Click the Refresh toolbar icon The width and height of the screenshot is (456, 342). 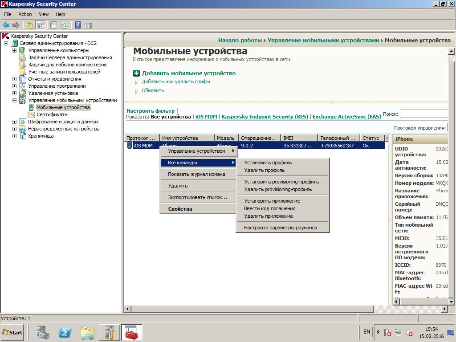(64, 25)
